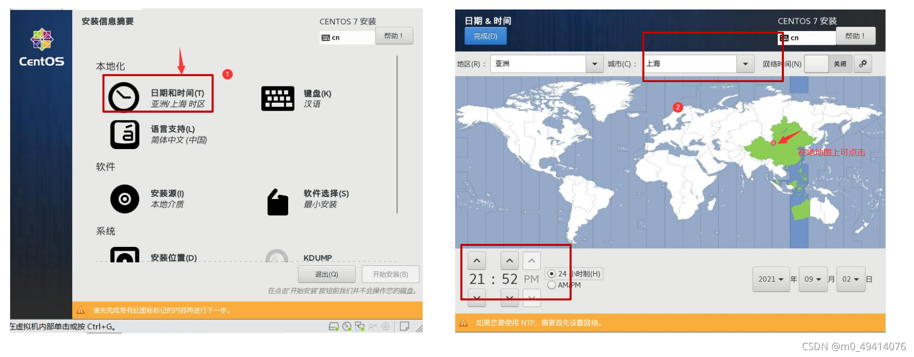
Task: Click the 52 minutes value
Action: tap(510, 279)
